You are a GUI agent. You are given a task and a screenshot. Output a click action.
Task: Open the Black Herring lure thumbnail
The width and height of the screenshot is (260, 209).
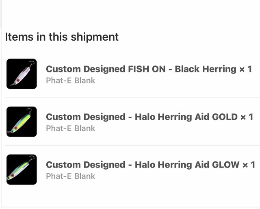pos(22,74)
